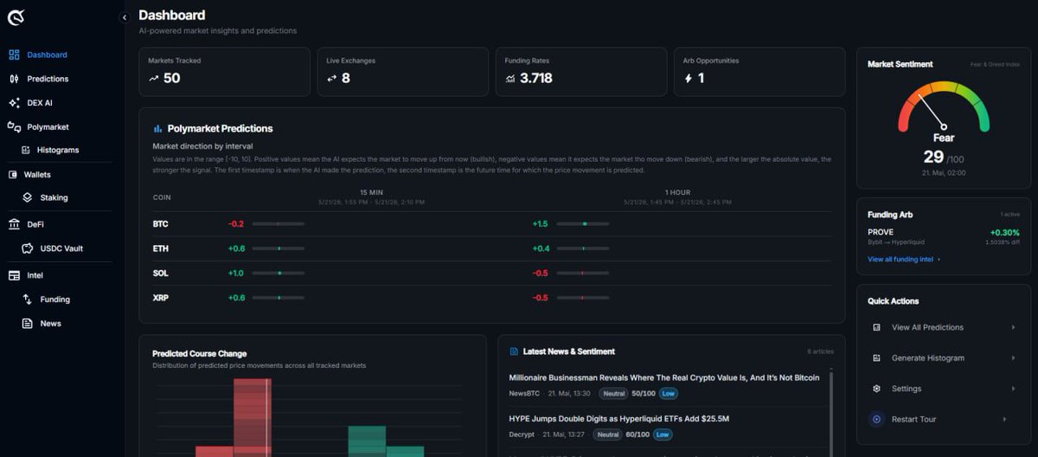Click Generate Histogram quick action
1038x457 pixels.
(943, 357)
